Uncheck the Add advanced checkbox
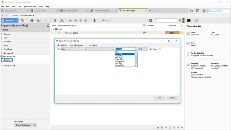 [2, 56]
